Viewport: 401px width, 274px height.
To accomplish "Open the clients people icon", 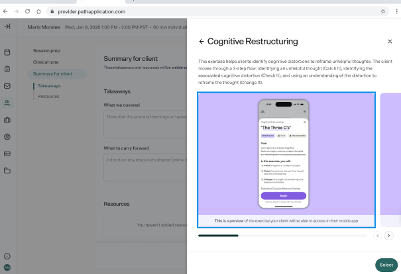I will 7,103.
